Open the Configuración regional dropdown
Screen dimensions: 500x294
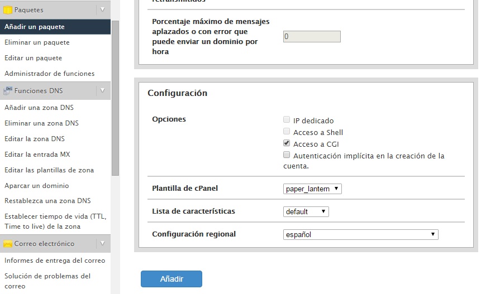pyautogui.click(x=361, y=235)
